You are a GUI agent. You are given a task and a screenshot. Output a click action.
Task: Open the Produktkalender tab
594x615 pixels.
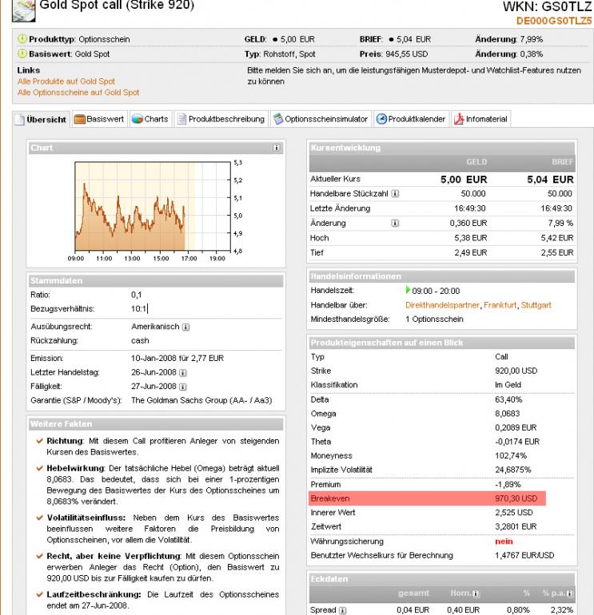point(411,119)
